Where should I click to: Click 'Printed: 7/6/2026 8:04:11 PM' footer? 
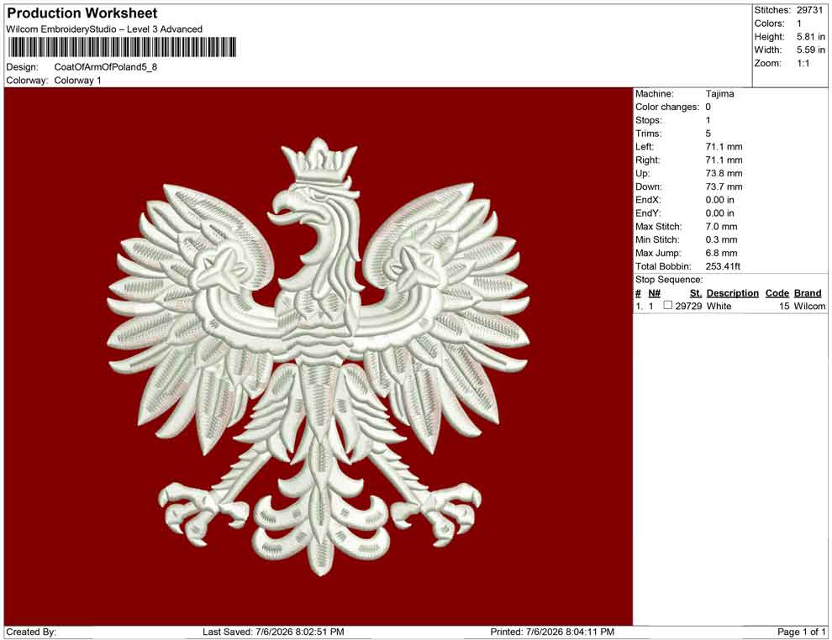(x=552, y=632)
